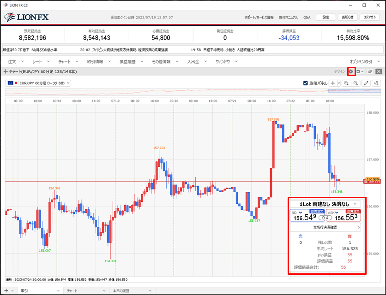Click the 154.874 low price label on chart
Viewport: 386px width, 295px height.
point(110,261)
